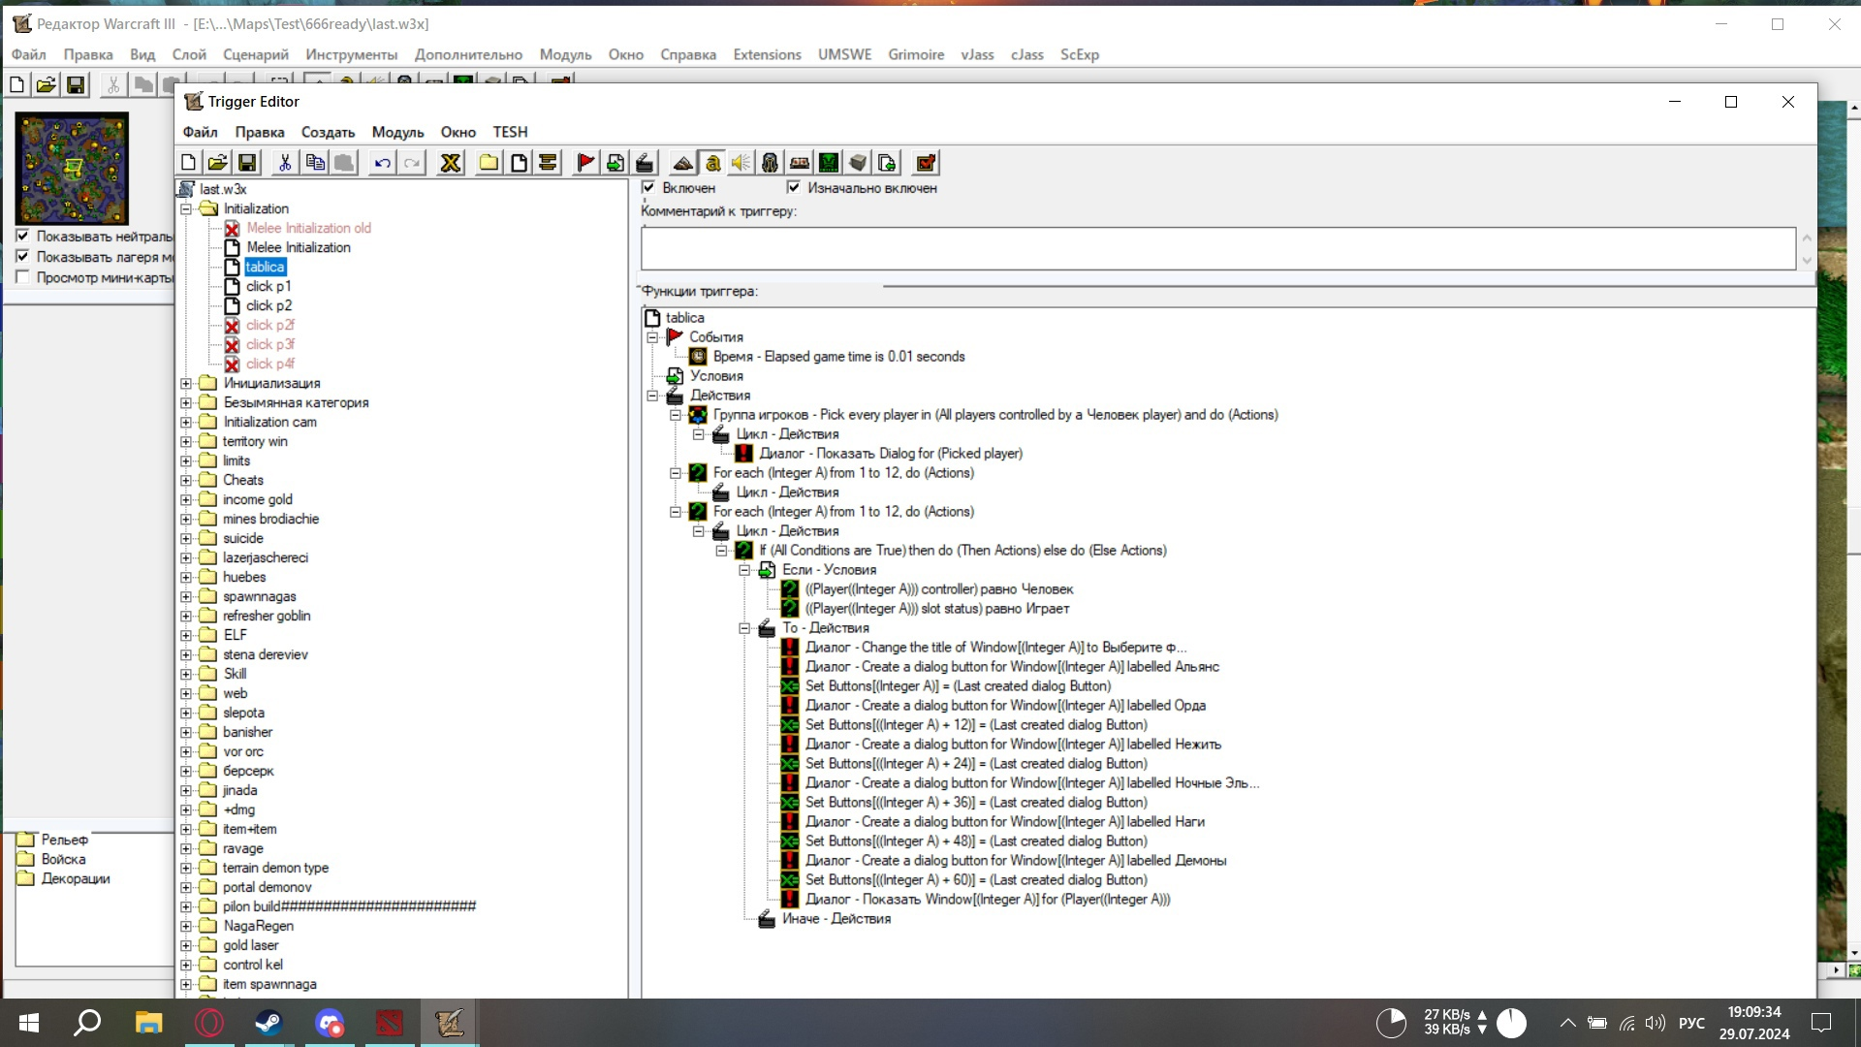Click the New Action clapperboard icon
Viewport: 1861px width, 1047px height.
coord(645,163)
